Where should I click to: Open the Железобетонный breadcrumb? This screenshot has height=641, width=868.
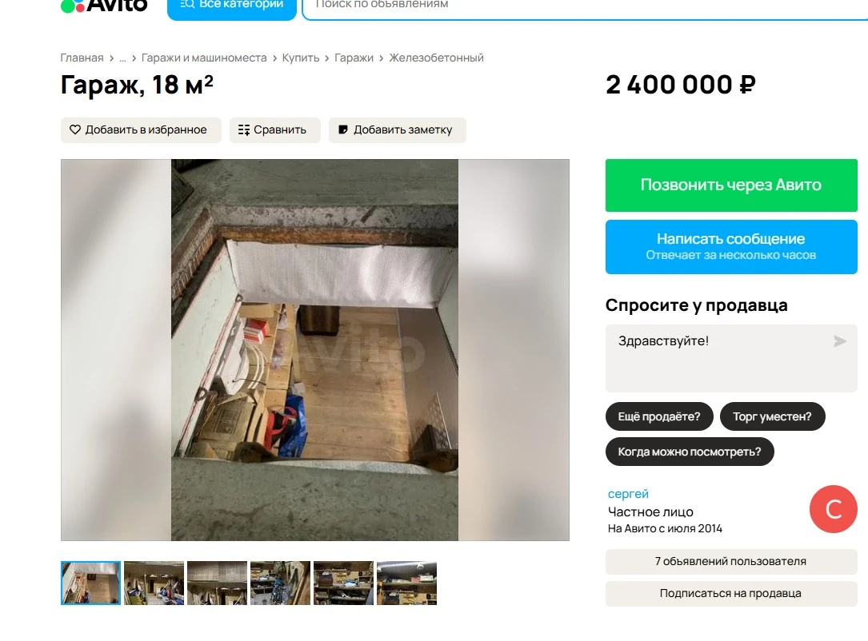pyautogui.click(x=436, y=58)
